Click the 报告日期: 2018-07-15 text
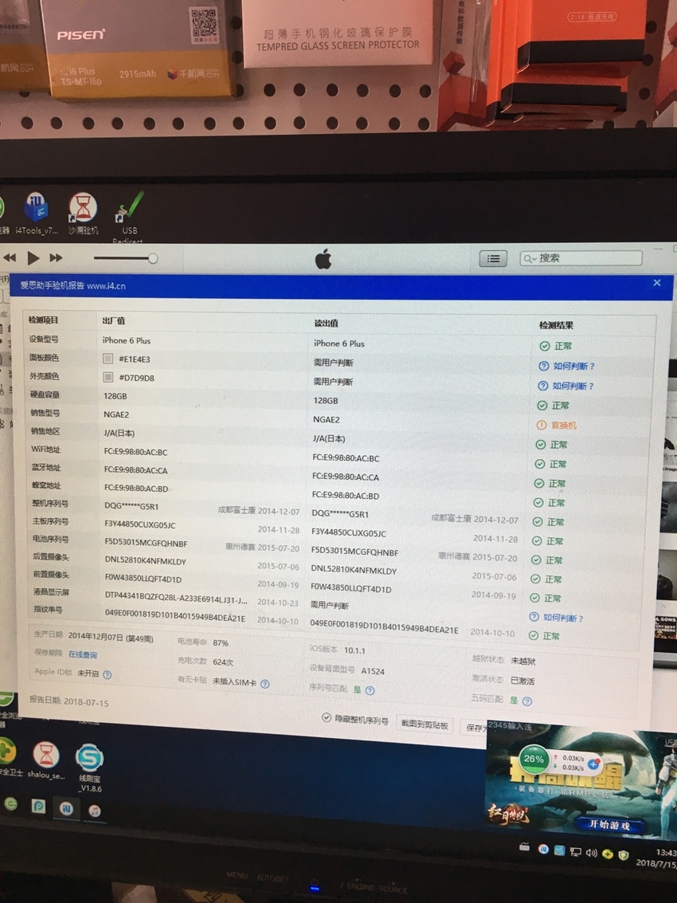 coord(68,701)
